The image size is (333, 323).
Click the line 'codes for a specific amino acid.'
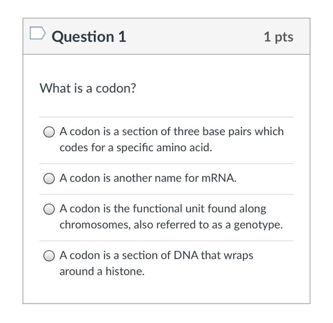tap(136, 147)
